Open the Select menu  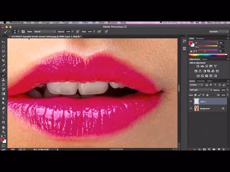tap(75, 23)
